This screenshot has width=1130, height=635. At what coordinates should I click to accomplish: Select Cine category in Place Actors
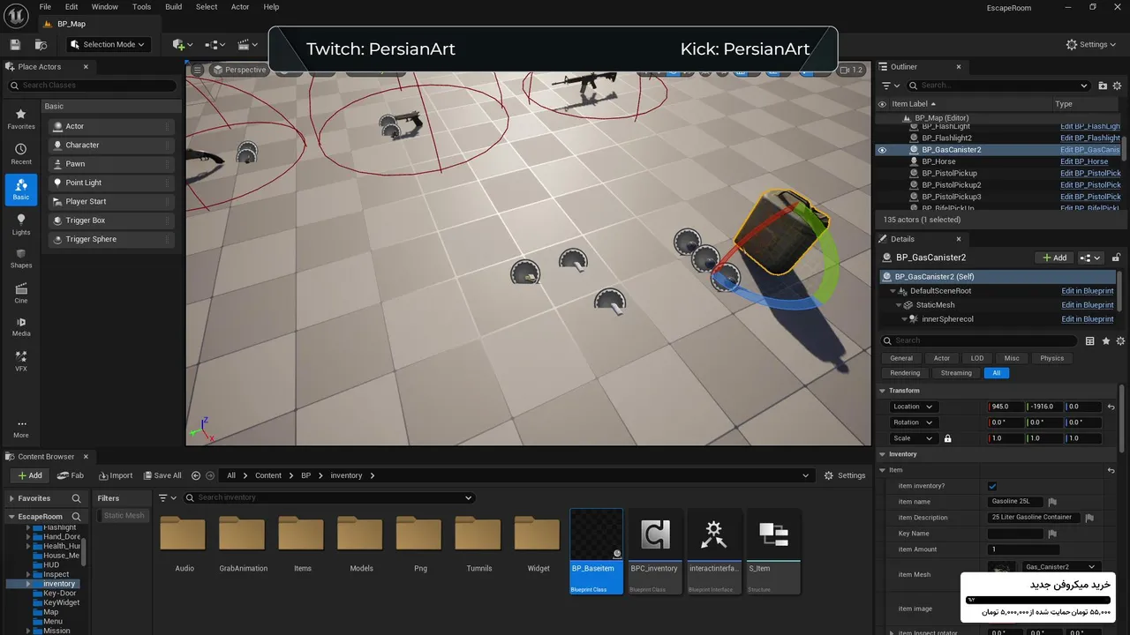tap(21, 294)
